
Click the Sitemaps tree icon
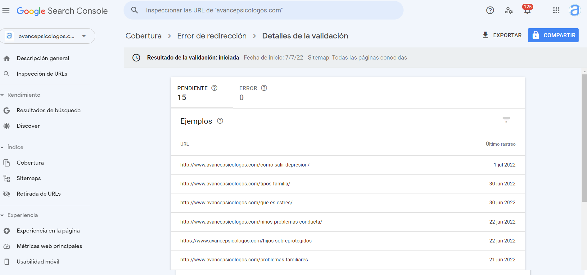pyautogui.click(x=7, y=178)
